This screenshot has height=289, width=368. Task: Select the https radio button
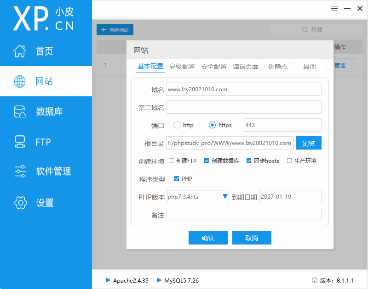[x=212, y=125]
